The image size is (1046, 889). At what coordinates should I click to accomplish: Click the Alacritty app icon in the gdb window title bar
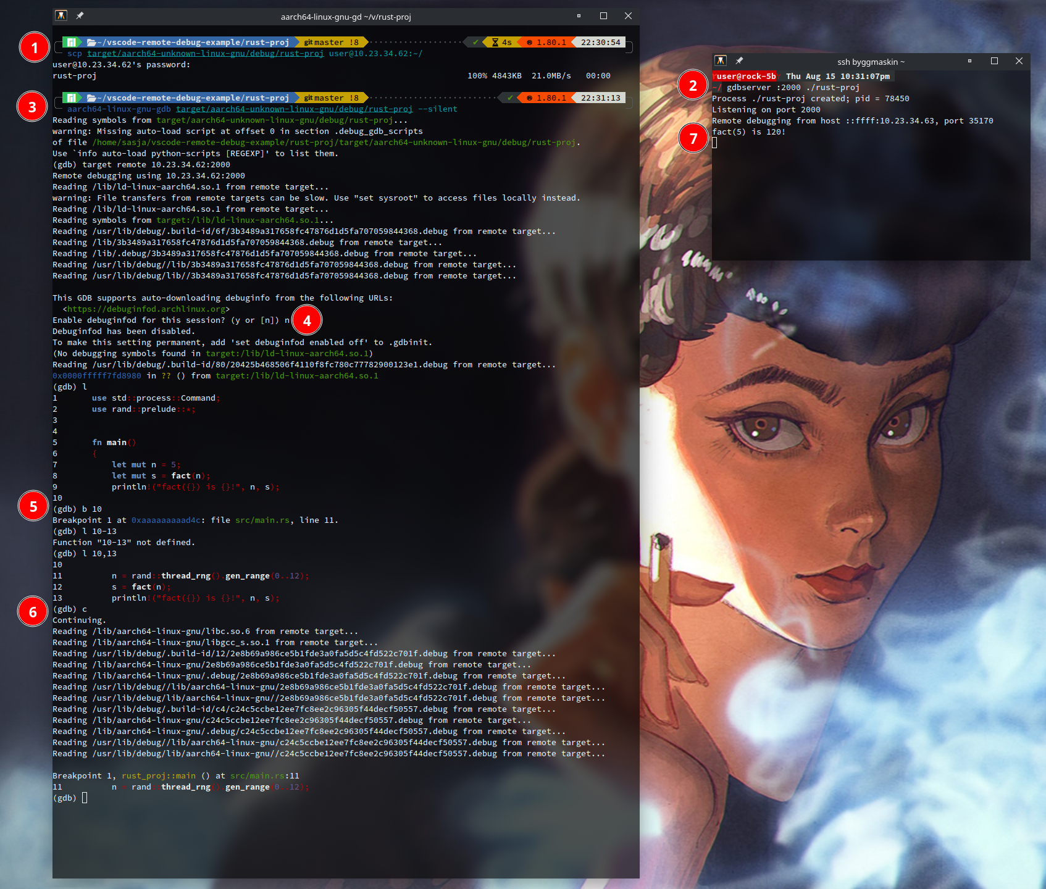(61, 15)
